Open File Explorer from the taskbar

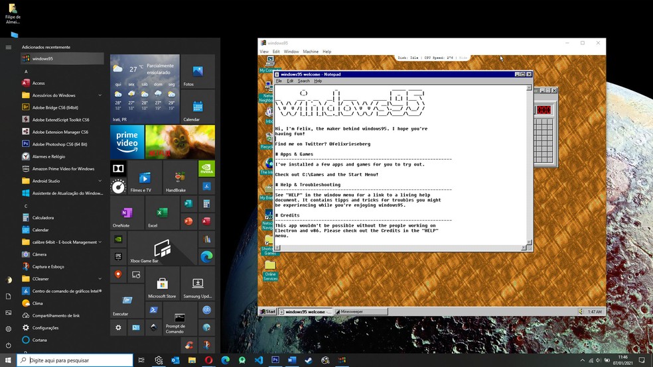[192, 360]
